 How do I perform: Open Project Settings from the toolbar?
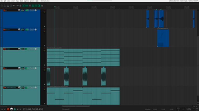click(11, 6)
